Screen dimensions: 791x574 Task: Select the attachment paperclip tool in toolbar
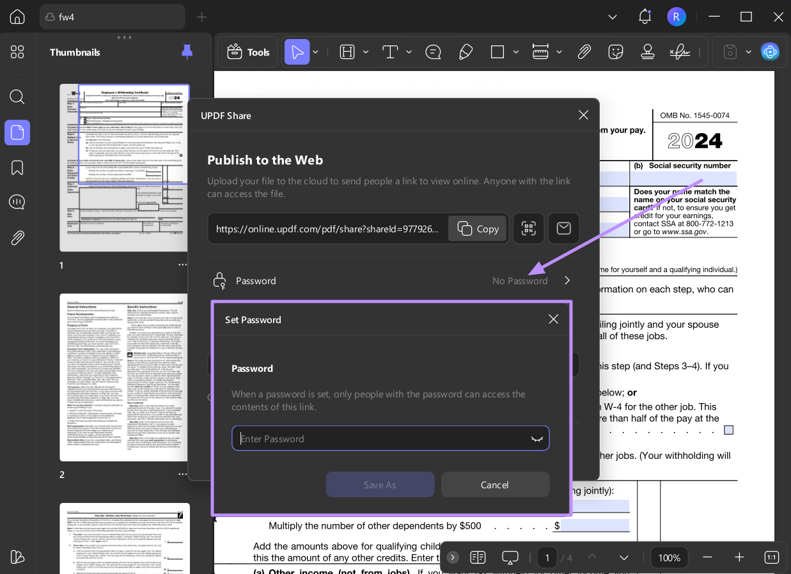click(x=584, y=52)
